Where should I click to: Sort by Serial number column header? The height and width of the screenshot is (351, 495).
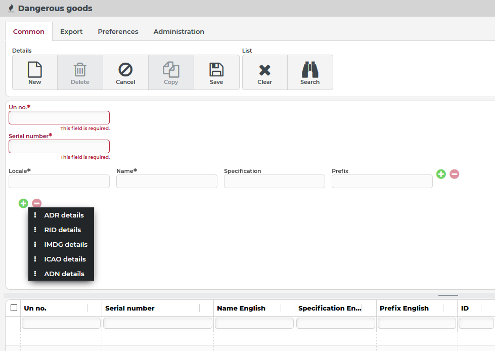pyautogui.click(x=130, y=308)
